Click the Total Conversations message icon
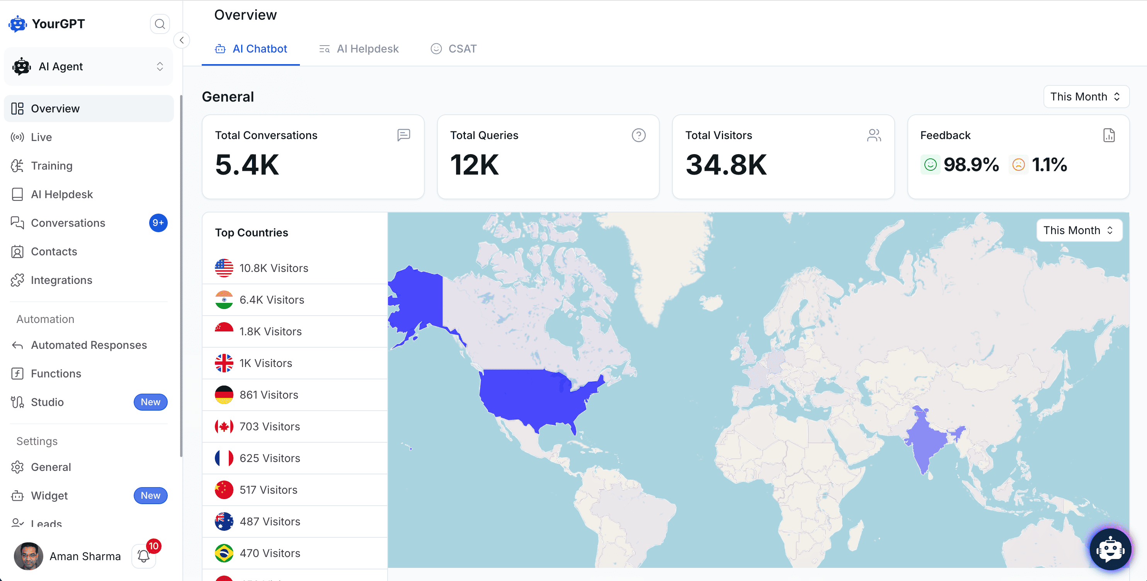Viewport: 1147px width, 581px height. click(403, 135)
